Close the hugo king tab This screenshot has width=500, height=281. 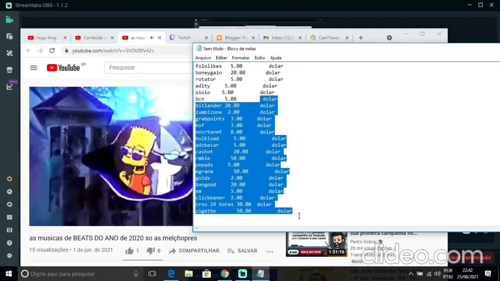pyautogui.click(x=65, y=38)
